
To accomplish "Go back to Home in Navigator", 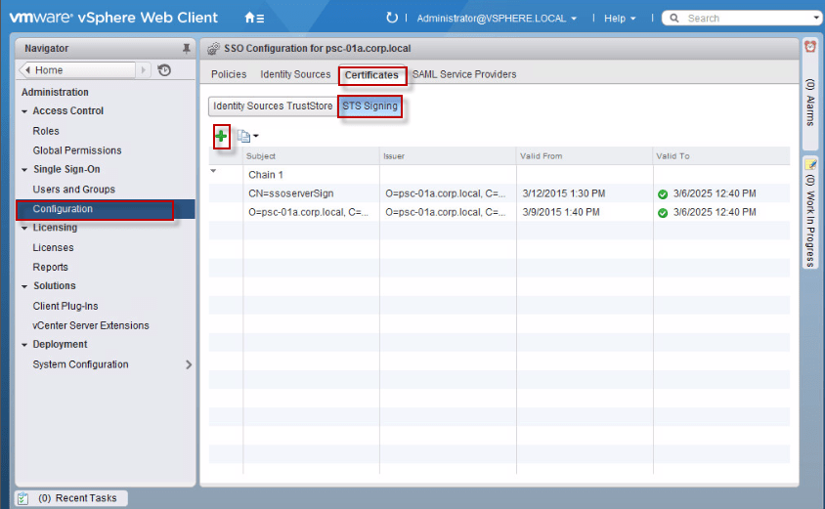I will [78, 70].
